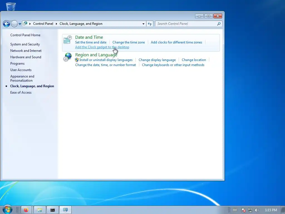Focus the Search Control Panel field
Screen dimensions: 285x214
point(188,24)
